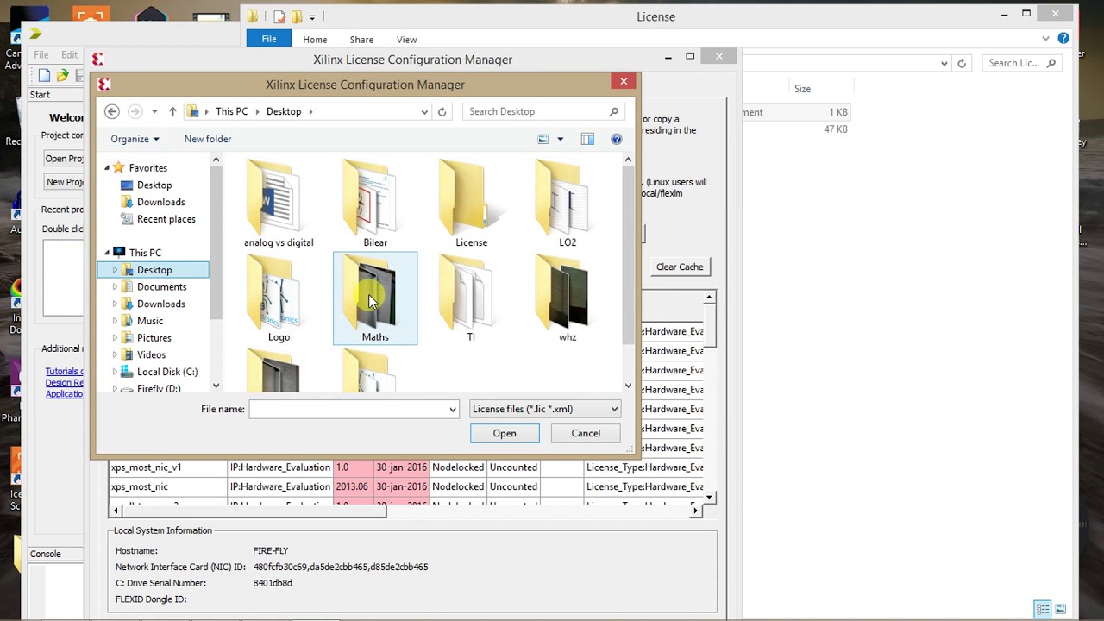Select Local Disk (C:) drive
The image size is (1104, 621).
(x=166, y=372)
